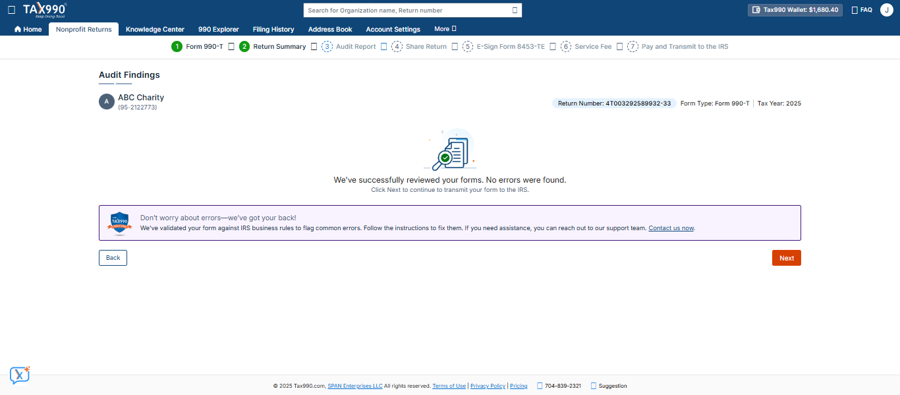Open the Tax990 Wallet balance button
The image size is (900, 395).
(795, 10)
